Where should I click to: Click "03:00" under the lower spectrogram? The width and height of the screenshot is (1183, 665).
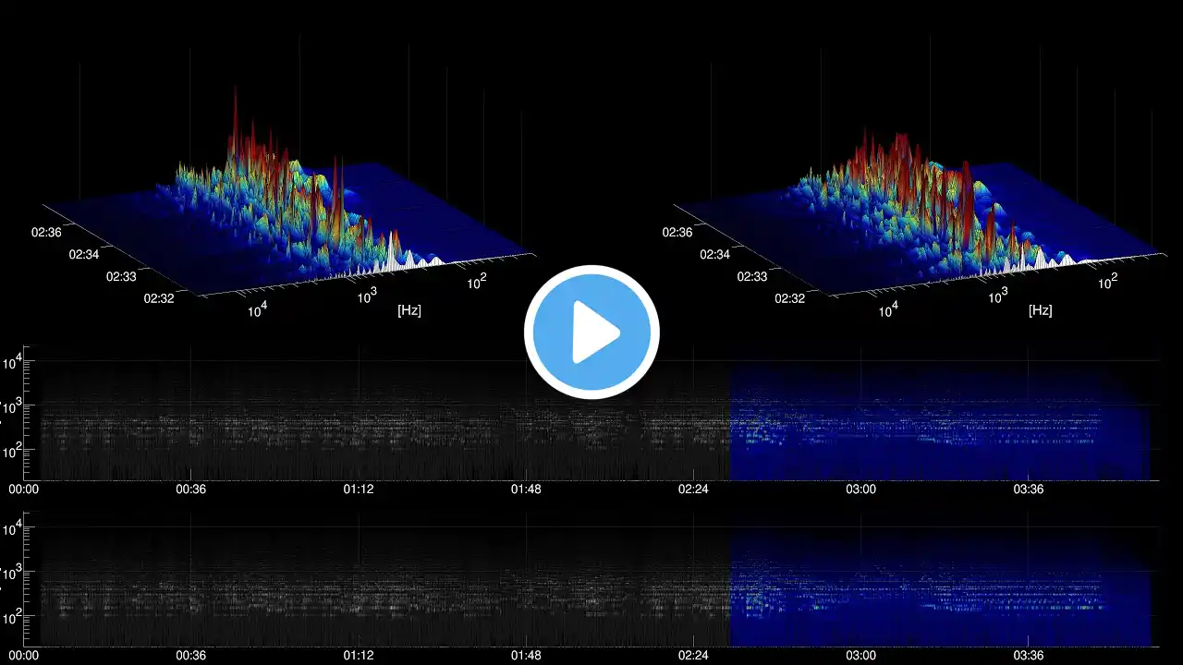(860, 656)
